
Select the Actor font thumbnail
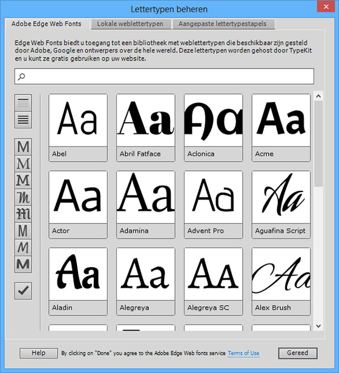coord(78,204)
